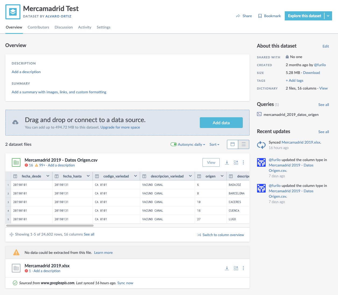Click ALVARO ORTIZ owner link
Screen dimensions: 338x295
pos(58,16)
